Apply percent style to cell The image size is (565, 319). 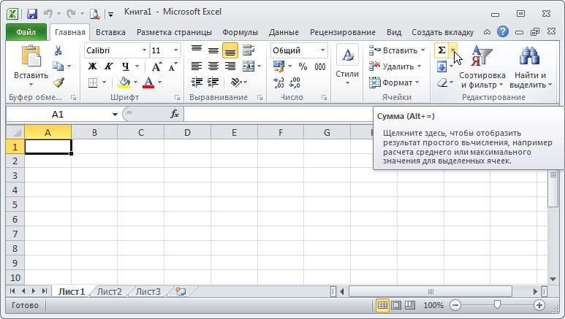pyautogui.click(x=303, y=66)
